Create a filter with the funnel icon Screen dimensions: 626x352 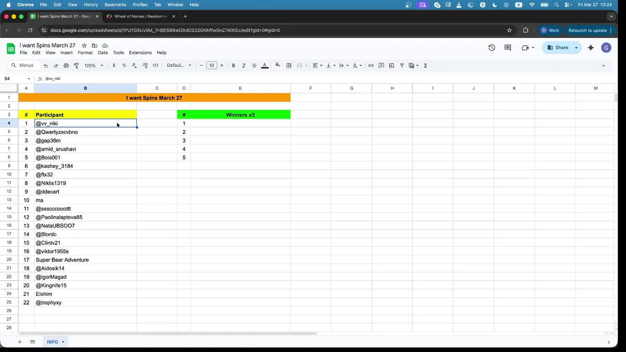point(402,66)
